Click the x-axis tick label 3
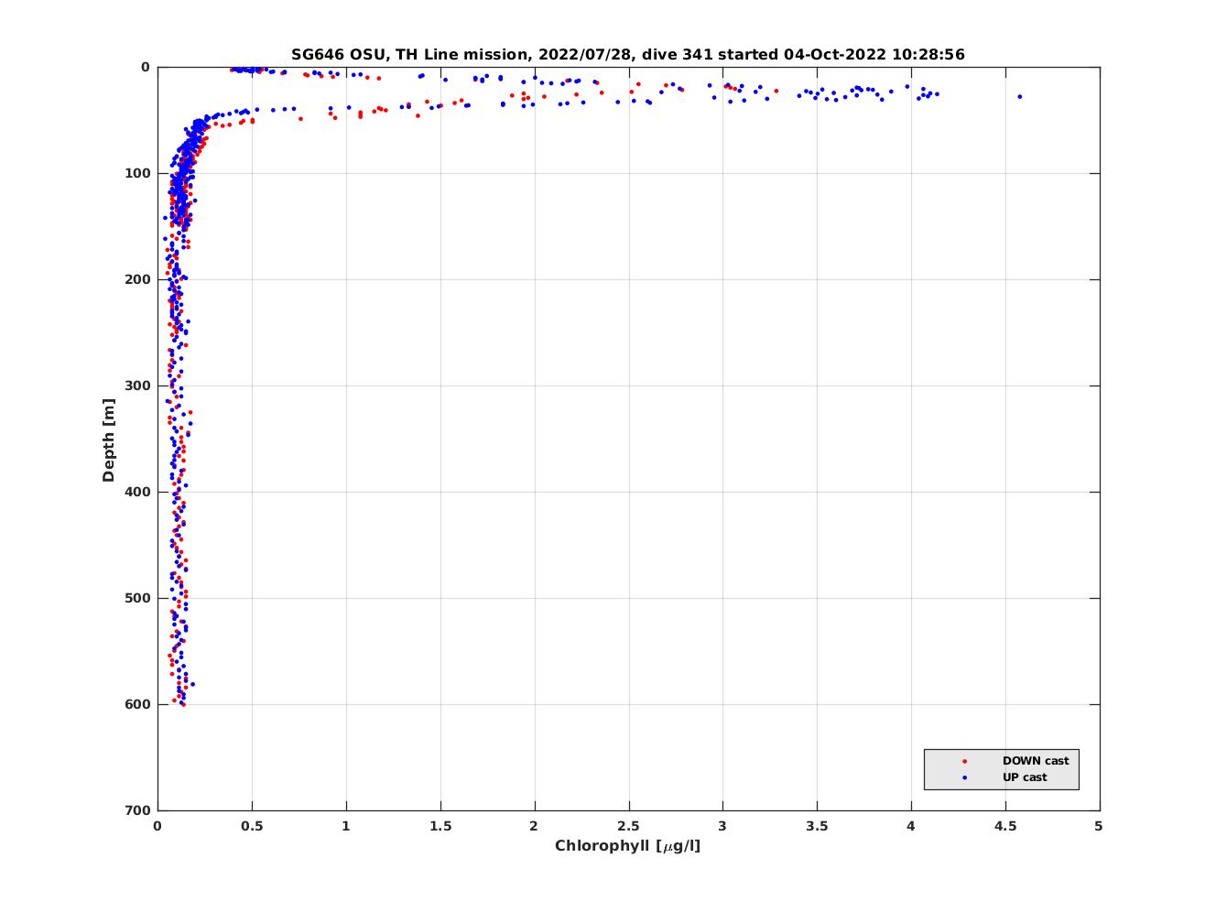Image resolution: width=1216 pixels, height=912 pixels. coord(722,826)
